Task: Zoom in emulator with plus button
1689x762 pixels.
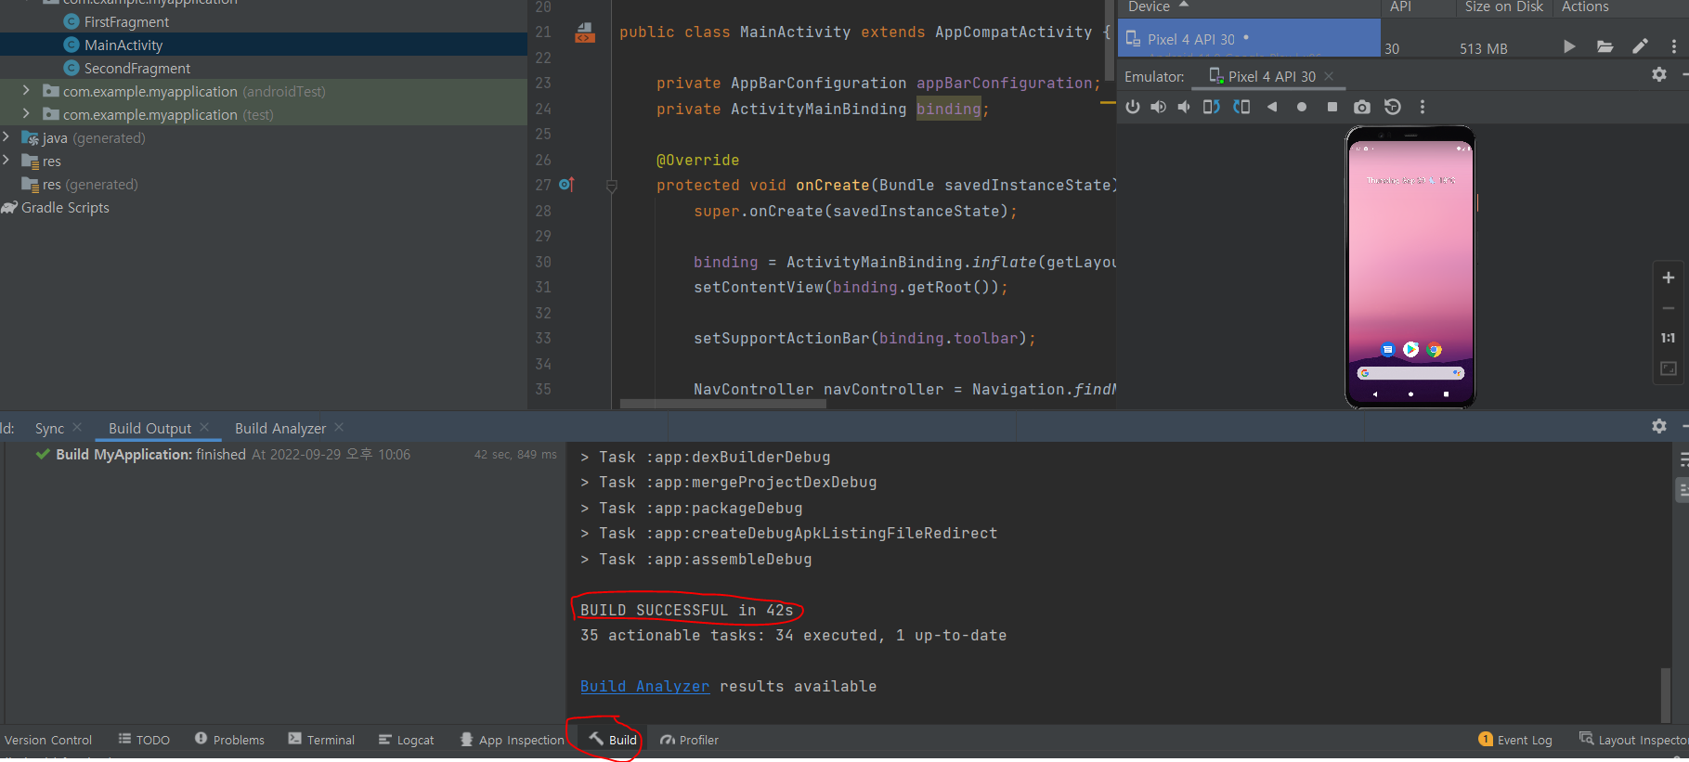Action: pyautogui.click(x=1669, y=278)
